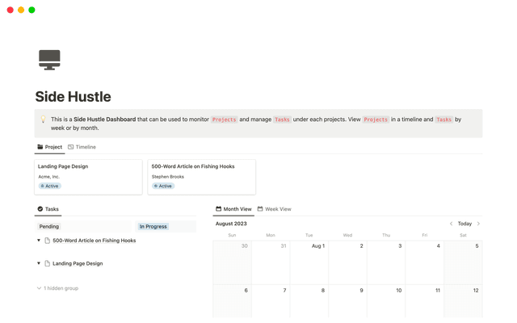Open the Landing Page Design project card
Viewport: 517px width, 323px height.
coord(88,176)
